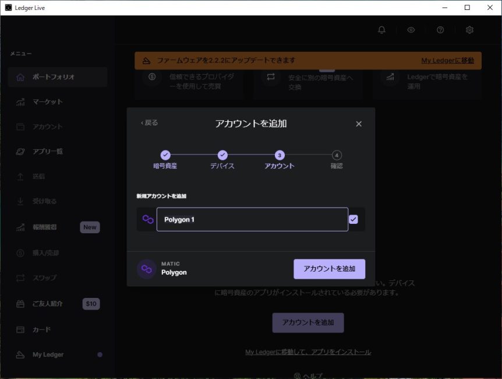This screenshot has height=379, width=502.
Task: Click the referral gift icon in sidebar
Action: [20, 304]
